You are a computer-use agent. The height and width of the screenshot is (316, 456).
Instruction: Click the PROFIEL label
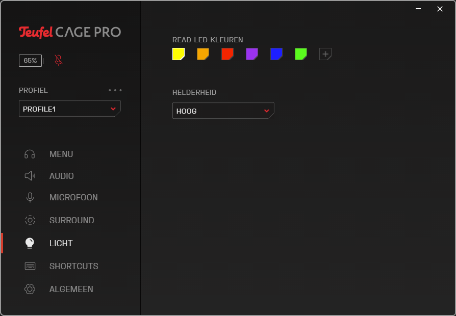pyautogui.click(x=33, y=90)
